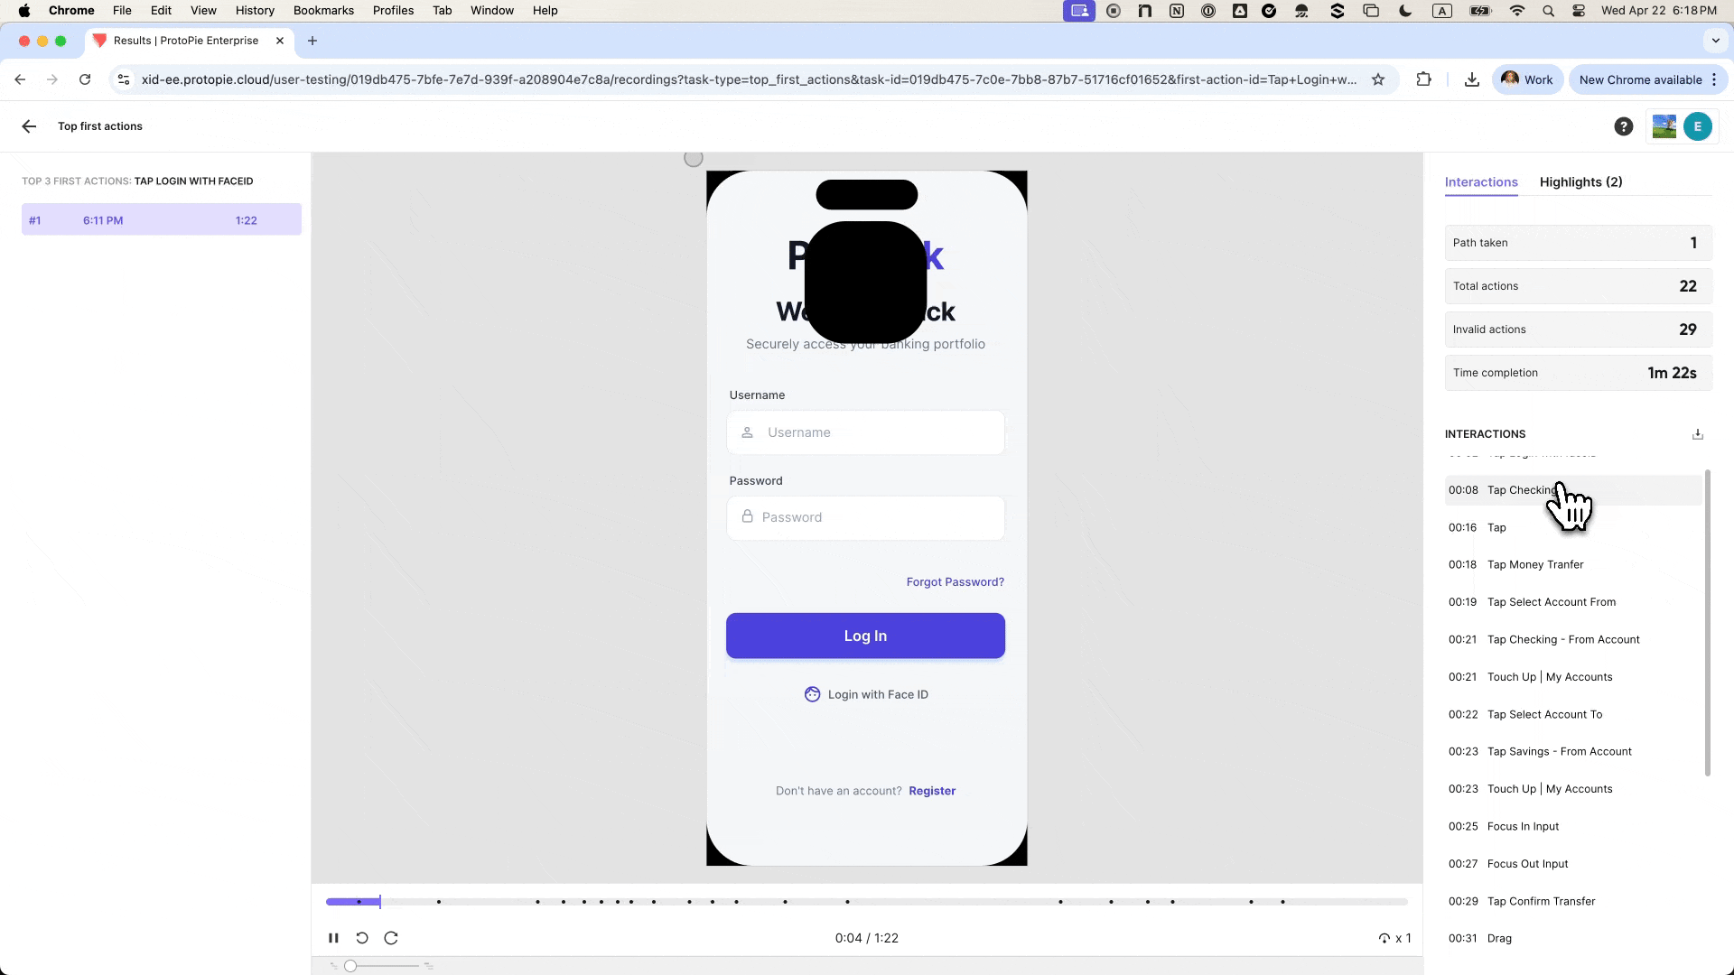Reload the page in Chrome
The width and height of the screenshot is (1734, 975).
(x=85, y=79)
